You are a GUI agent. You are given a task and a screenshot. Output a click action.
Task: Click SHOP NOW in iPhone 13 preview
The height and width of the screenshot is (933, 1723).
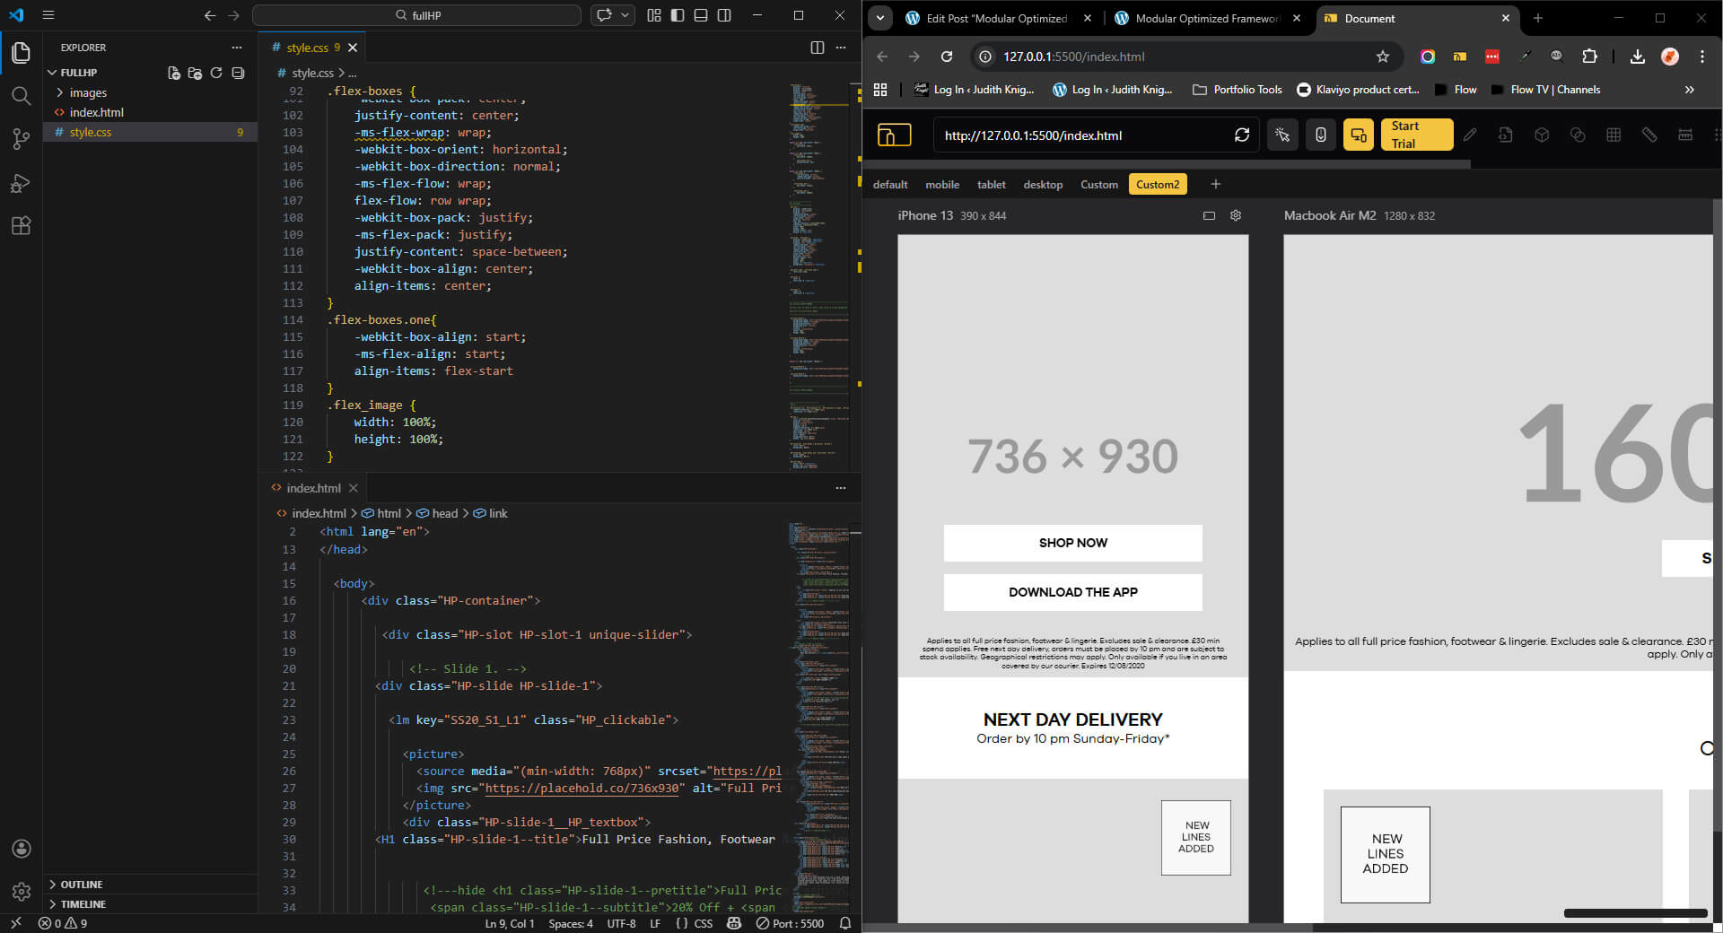tap(1073, 543)
